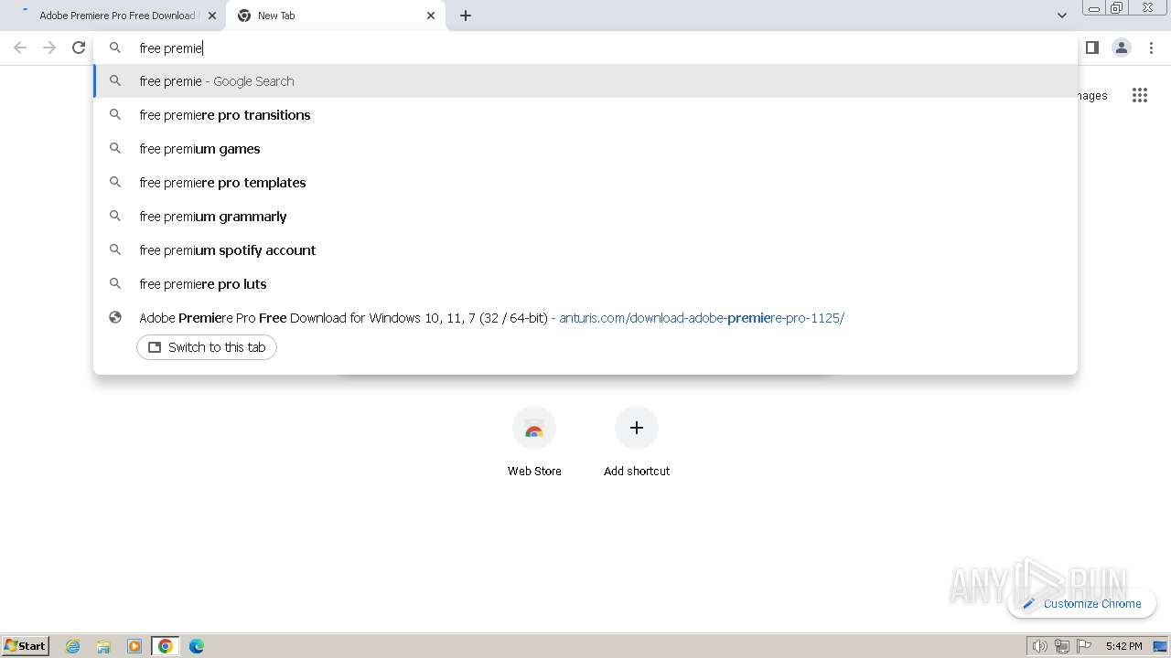This screenshot has height=658, width=1171.
Task: Go forward using the forward arrow
Action: click(x=49, y=48)
